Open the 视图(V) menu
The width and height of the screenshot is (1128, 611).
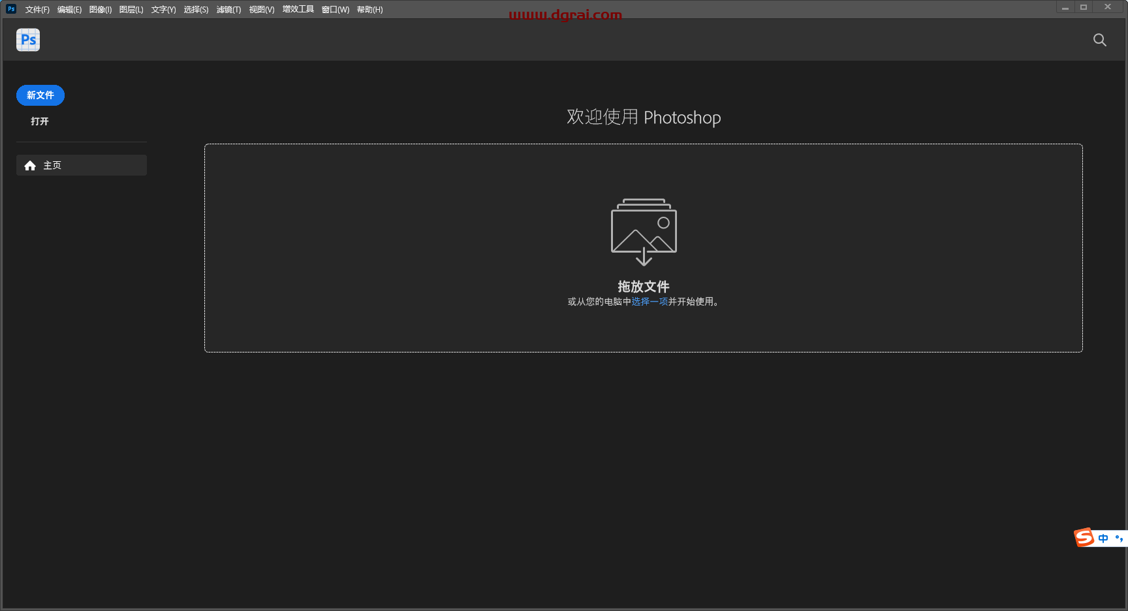pos(262,9)
